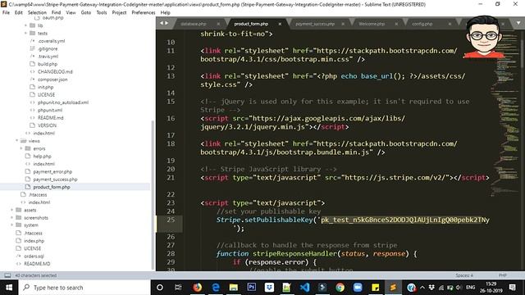Click the CHANGELOG.md file icon
The width and height of the screenshot is (525, 295).
click(33, 71)
